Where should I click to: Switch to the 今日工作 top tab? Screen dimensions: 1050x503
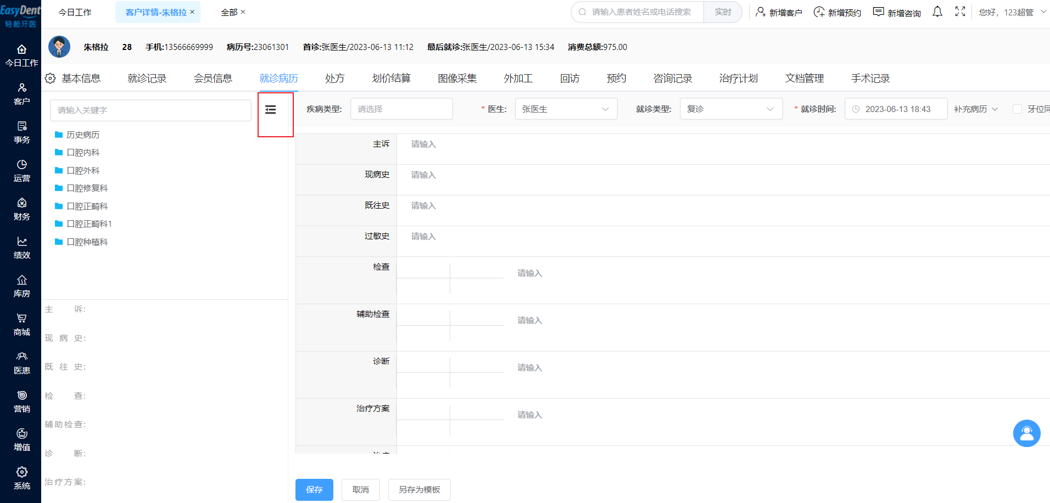coord(75,12)
